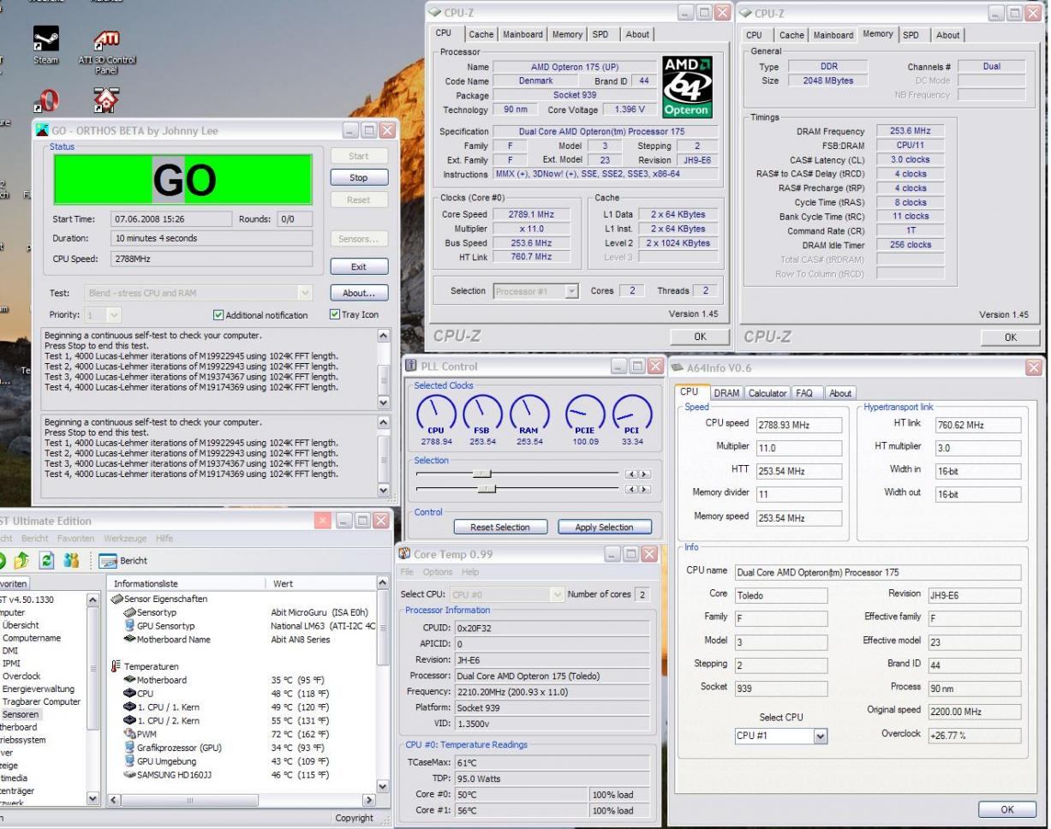Open the Options menu in Core Temp

click(437, 571)
